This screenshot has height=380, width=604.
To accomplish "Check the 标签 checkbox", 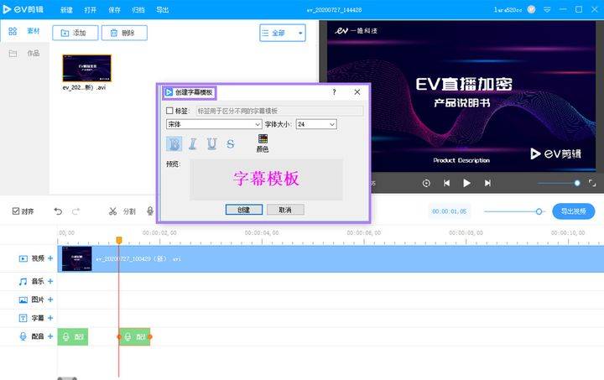I will coord(170,111).
